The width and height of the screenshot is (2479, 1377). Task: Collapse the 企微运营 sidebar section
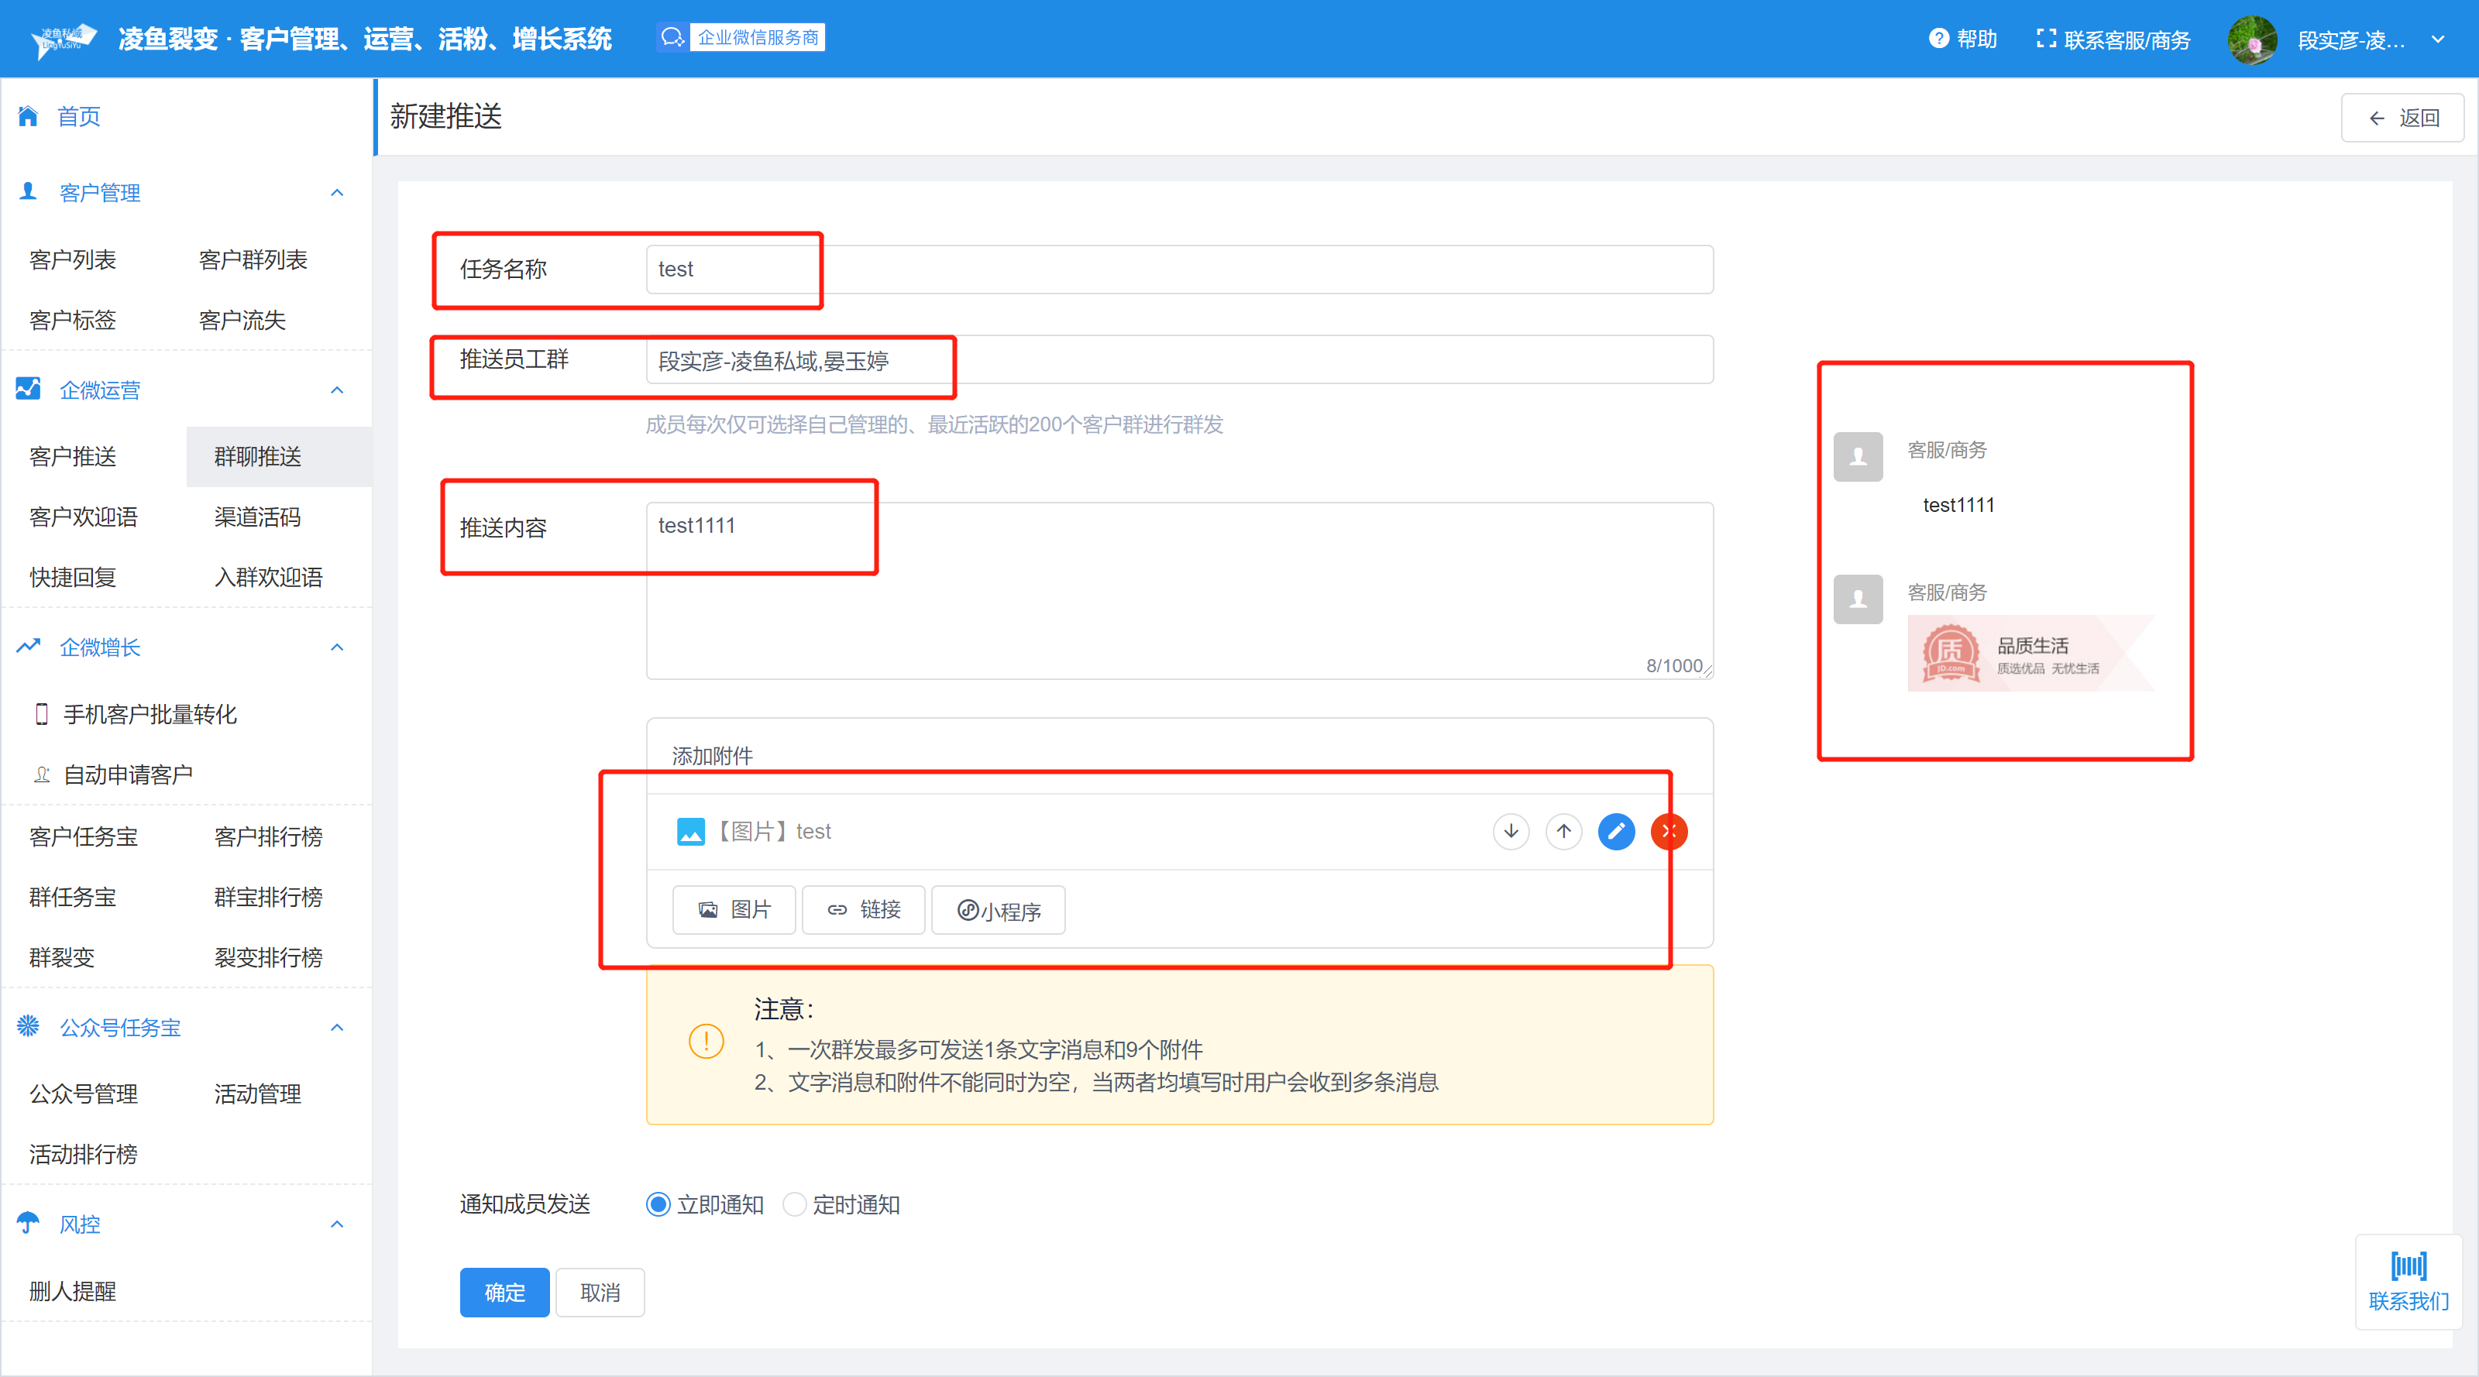click(337, 390)
